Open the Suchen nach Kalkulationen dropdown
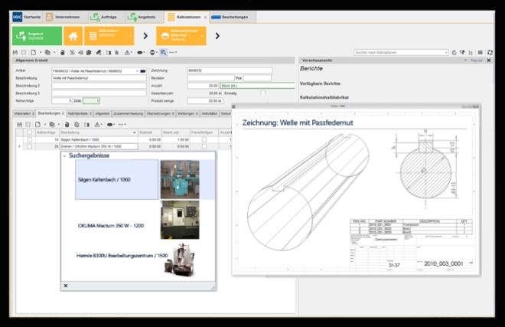 pyautogui.click(x=447, y=52)
